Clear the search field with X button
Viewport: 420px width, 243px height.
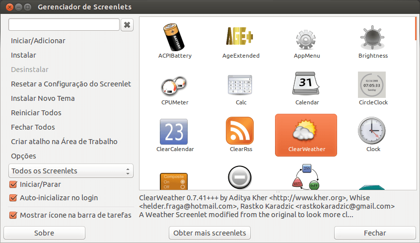(x=127, y=25)
